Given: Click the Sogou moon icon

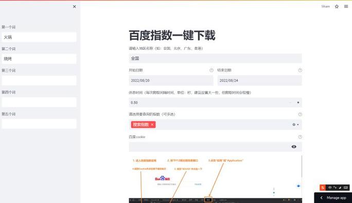Looking at the screenshot, I should point(340,188).
